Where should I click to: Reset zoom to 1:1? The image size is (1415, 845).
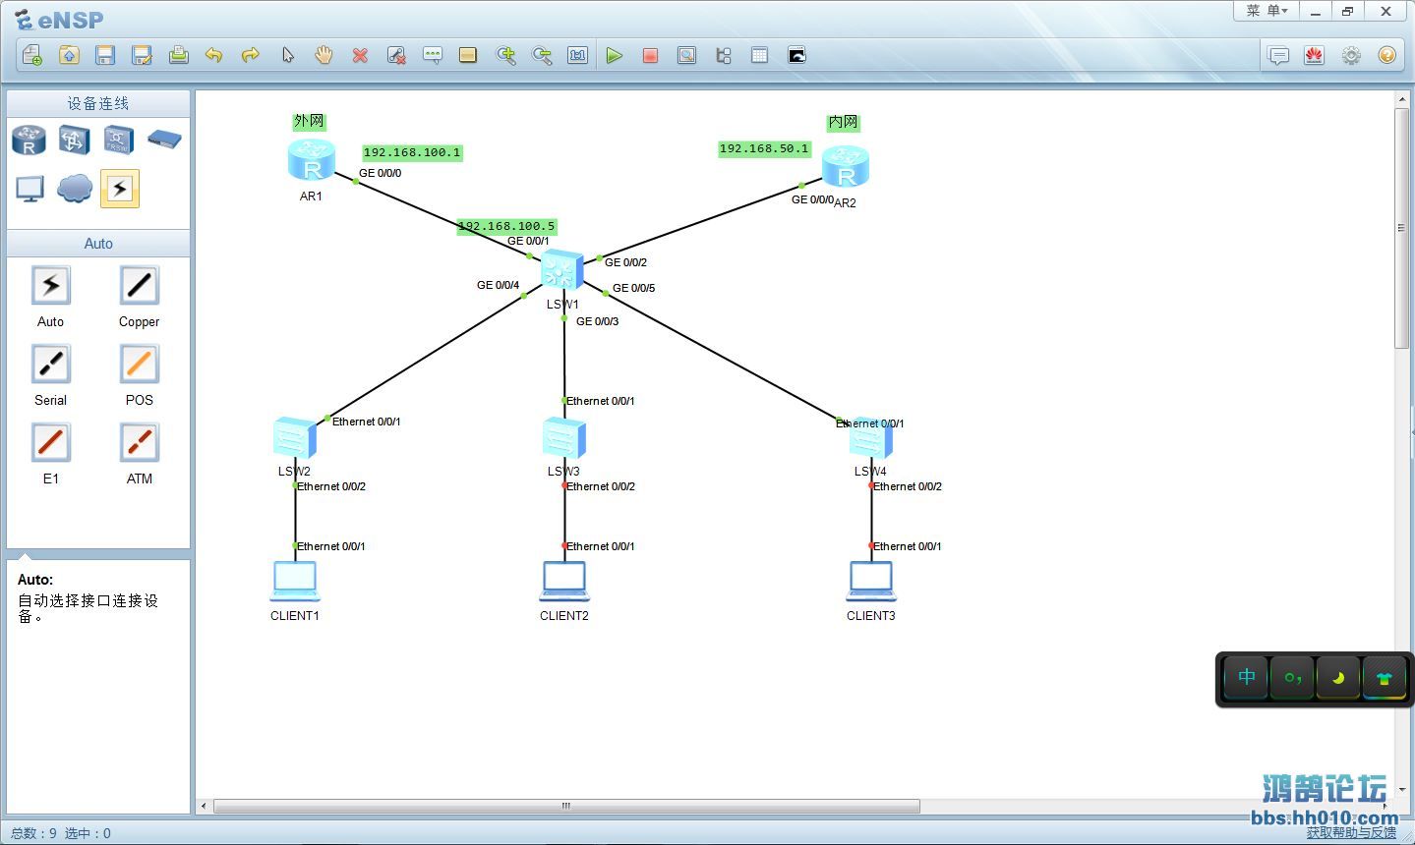coord(578,55)
